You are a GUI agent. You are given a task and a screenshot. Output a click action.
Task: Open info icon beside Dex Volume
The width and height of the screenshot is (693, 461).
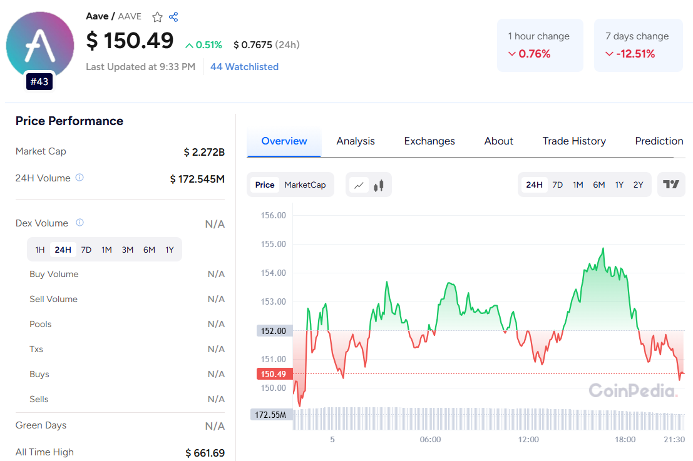click(80, 223)
